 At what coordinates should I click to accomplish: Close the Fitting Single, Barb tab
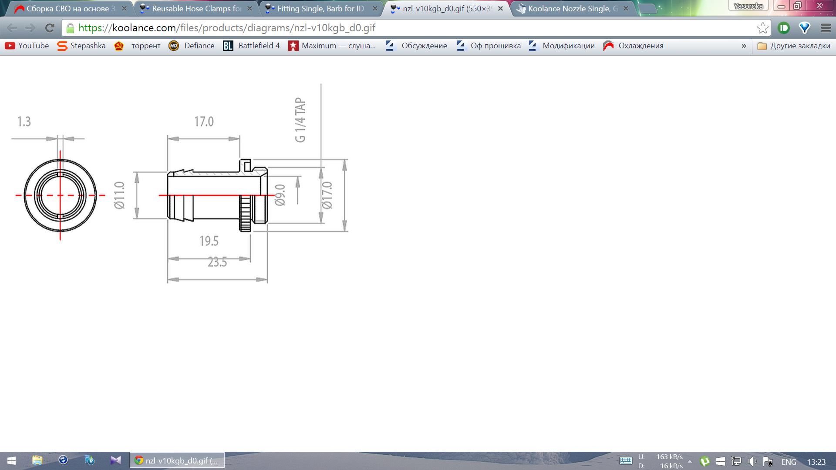[375, 8]
